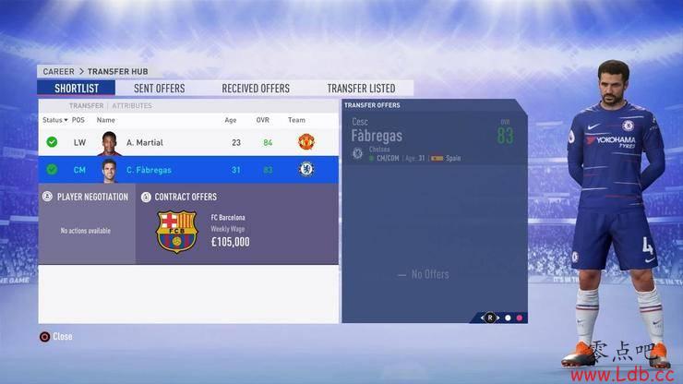The image size is (683, 384).
Task: Select the white page dot indicator
Action: [x=508, y=318]
